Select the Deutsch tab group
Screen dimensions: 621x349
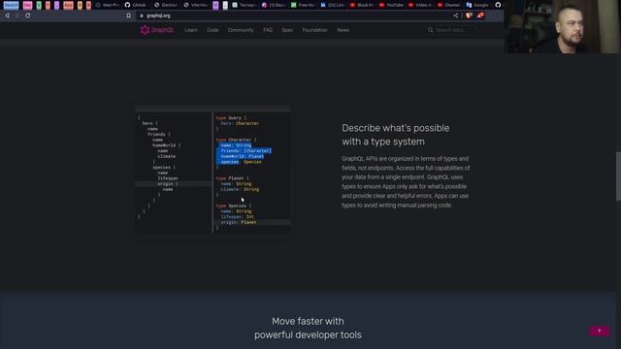point(11,5)
